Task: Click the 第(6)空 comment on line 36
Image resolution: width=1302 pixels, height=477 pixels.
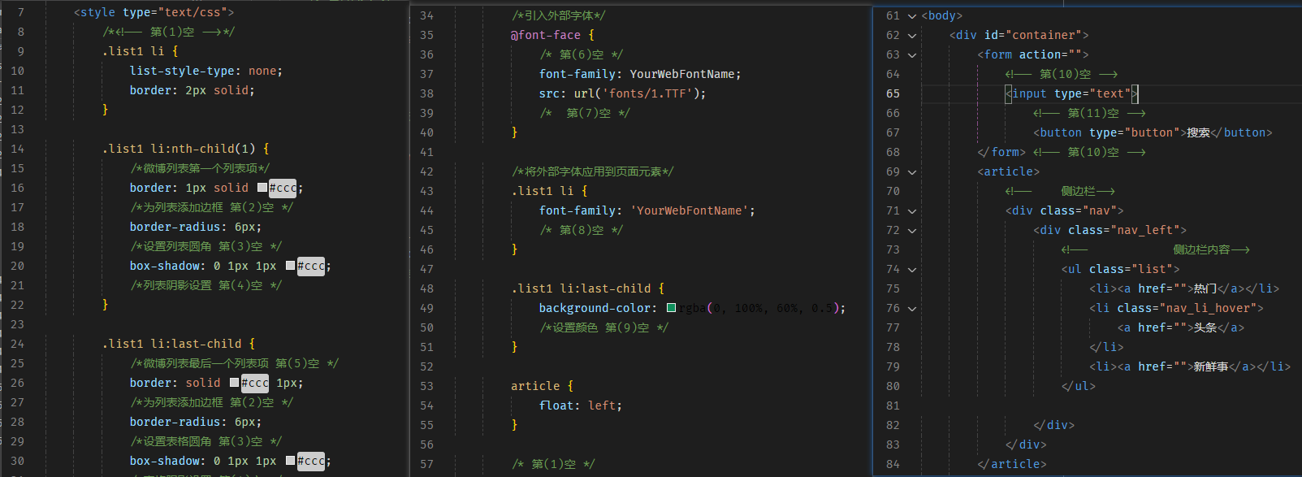Action: [581, 54]
